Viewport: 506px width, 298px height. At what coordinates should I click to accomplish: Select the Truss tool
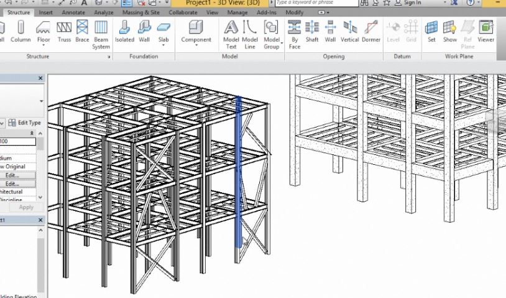(64, 31)
